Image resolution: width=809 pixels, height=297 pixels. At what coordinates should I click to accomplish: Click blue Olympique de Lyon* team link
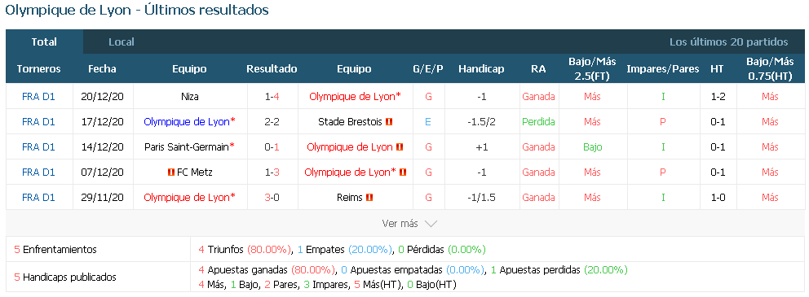click(x=190, y=122)
